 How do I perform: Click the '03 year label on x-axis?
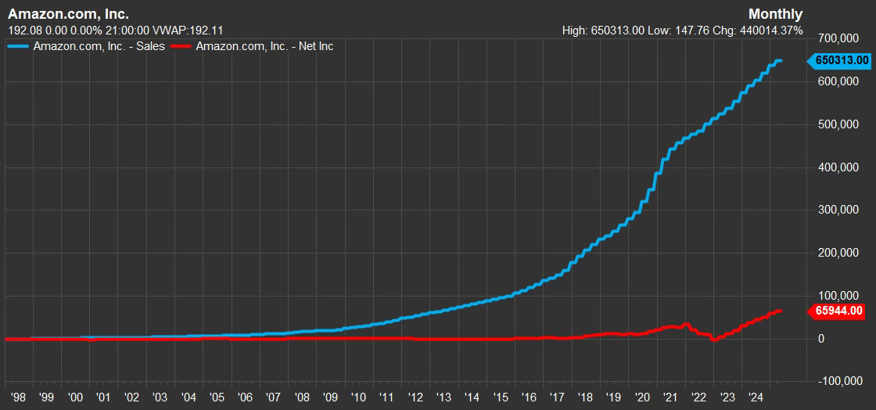tap(160, 398)
